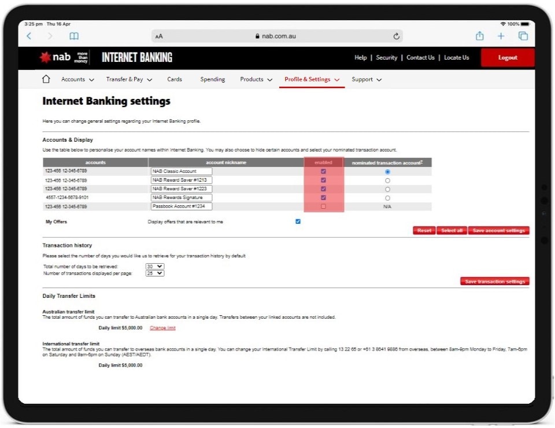Open transactions displayed per page dropdown
Screen dimensions: 555x428
[155, 274]
